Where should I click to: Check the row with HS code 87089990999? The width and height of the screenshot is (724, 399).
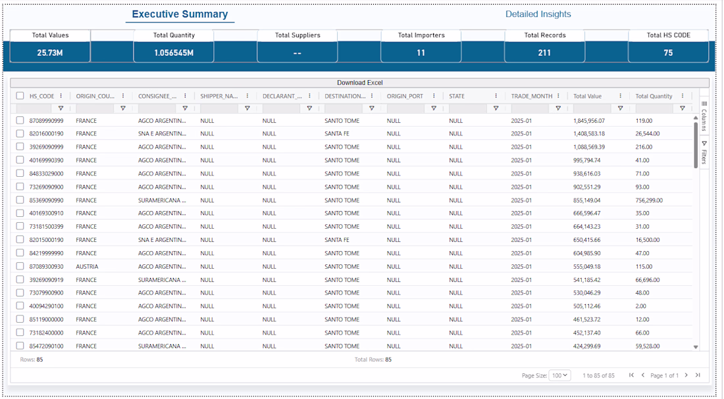[20, 120]
